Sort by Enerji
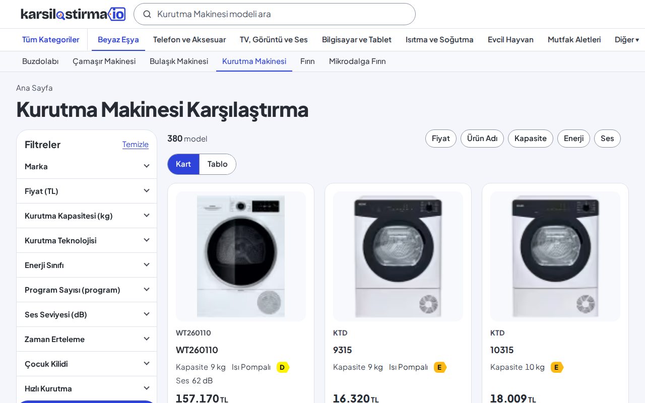 tap(573, 139)
